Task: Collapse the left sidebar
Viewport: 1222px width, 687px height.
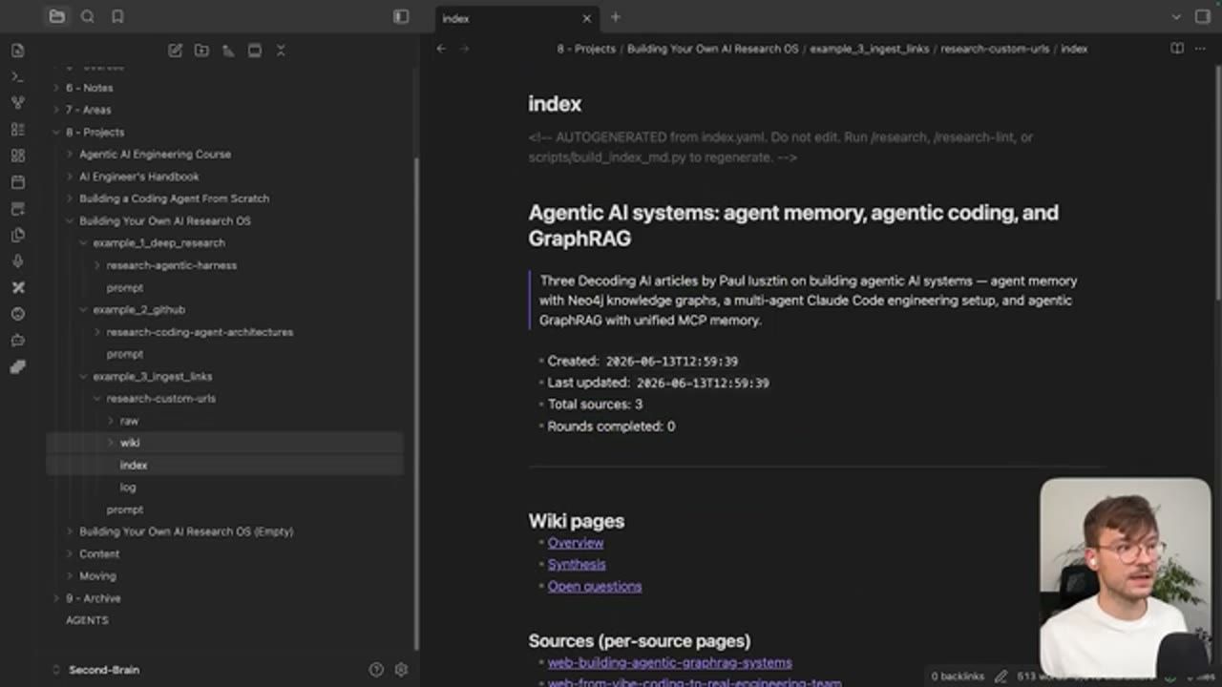Action: point(401,16)
